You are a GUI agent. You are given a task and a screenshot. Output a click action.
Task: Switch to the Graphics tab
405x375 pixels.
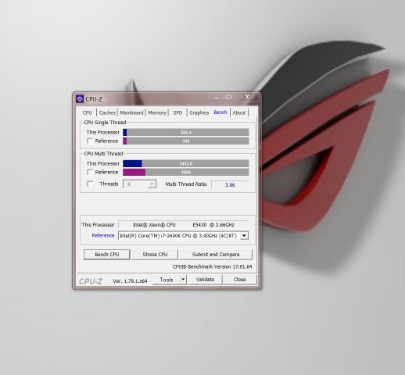[199, 112]
